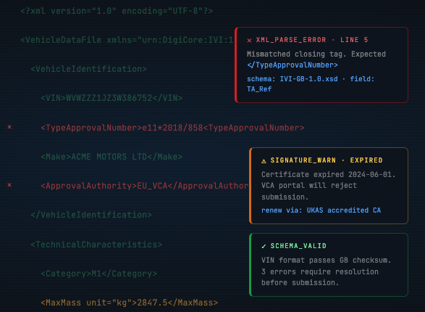Viewport: 425px width, 312px height.
Task: Click the opening <VehicleIdentification> tag line
Action: pyautogui.click(x=88, y=69)
